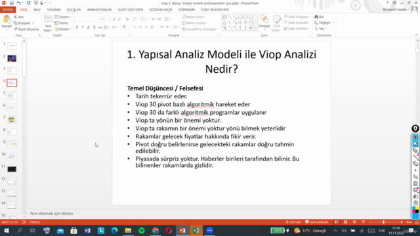
Task: Click the Bul (Find) binoculars icon
Action: tap(316, 17)
